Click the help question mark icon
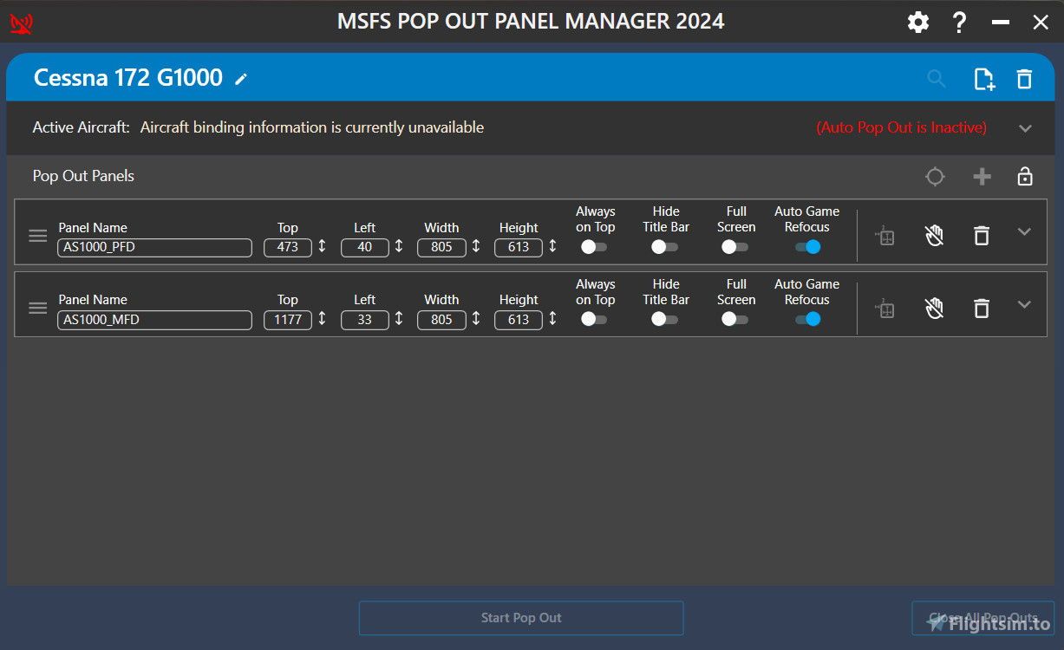 tap(959, 23)
